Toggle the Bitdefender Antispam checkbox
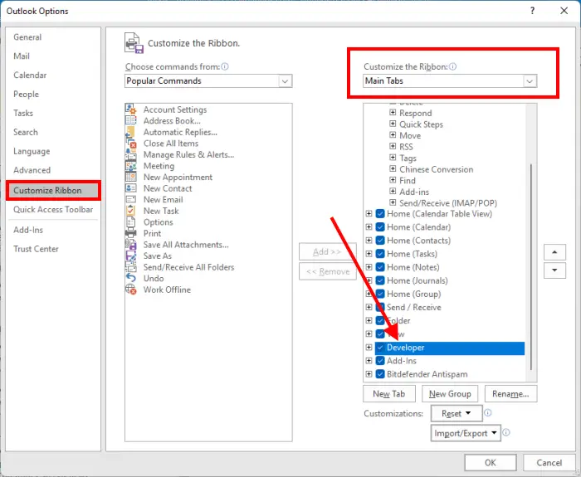 380,374
